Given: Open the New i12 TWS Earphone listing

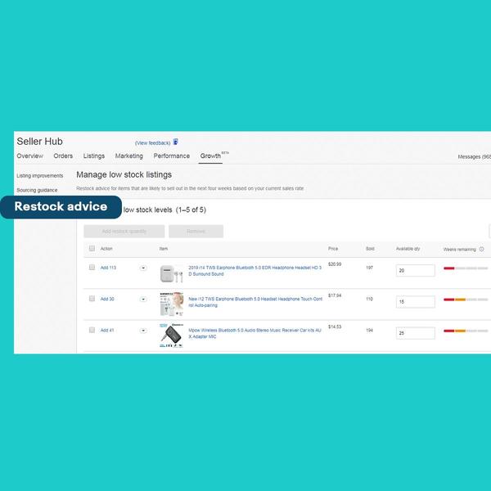Looking at the screenshot, I should coord(255,302).
